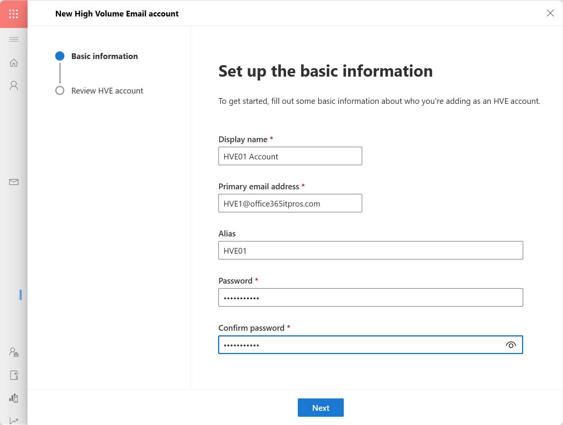
Task: Select the Mail flow envelope icon
Action: (x=14, y=182)
